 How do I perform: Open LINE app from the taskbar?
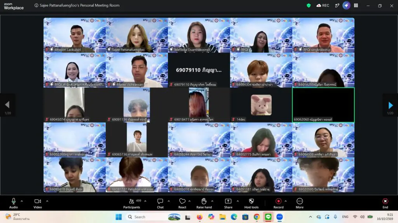pyautogui.click(x=268, y=217)
